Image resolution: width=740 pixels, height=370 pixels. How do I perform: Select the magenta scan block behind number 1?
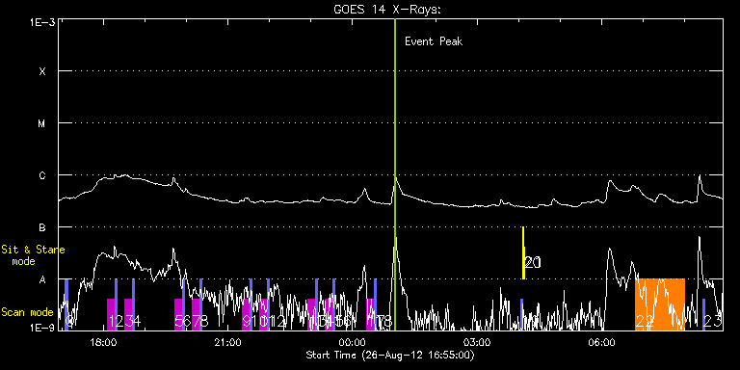tap(111, 314)
